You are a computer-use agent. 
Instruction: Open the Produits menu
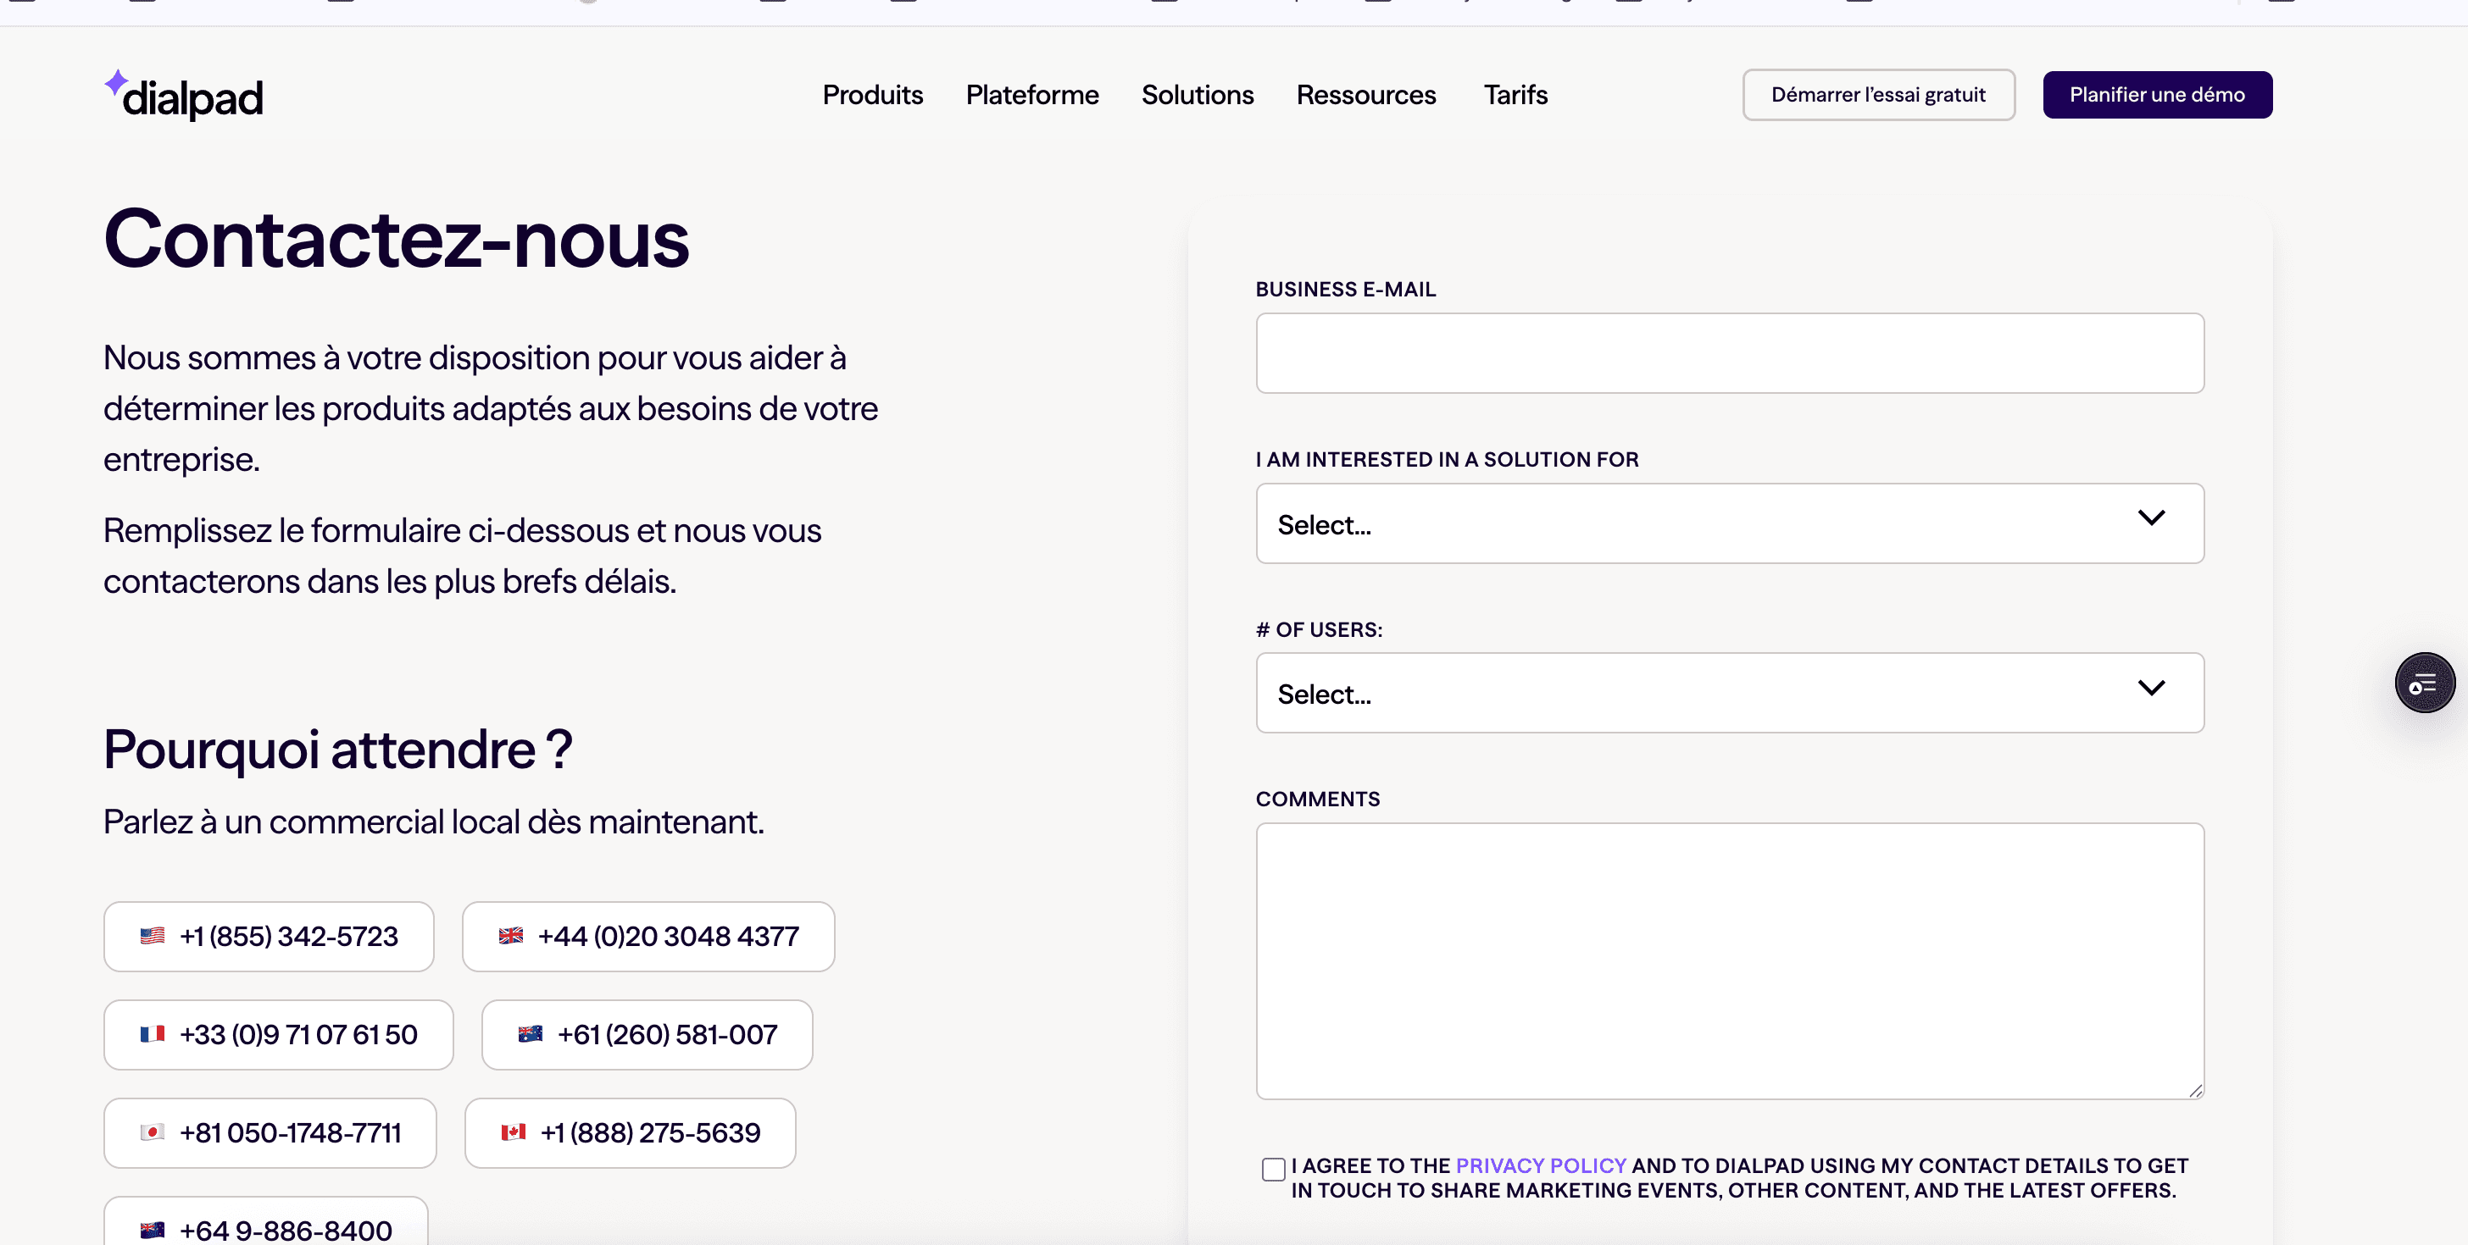point(873,95)
